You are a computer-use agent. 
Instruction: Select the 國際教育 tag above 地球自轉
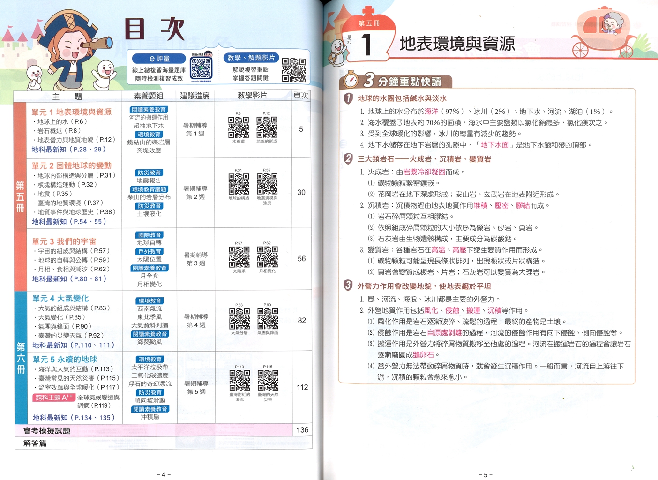(149, 235)
